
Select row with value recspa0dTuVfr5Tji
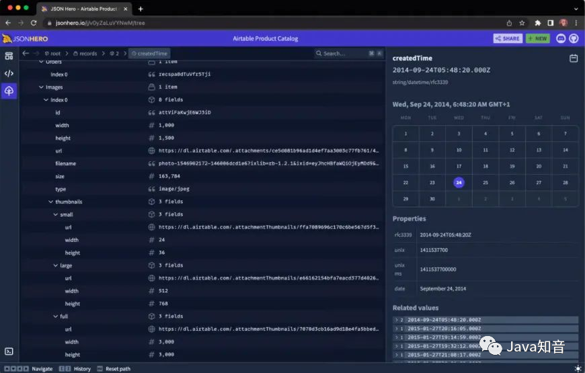(202, 74)
